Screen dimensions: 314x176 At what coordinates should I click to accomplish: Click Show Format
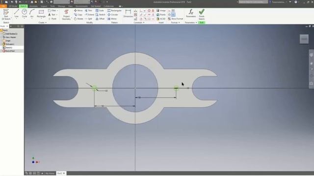point(176,19)
